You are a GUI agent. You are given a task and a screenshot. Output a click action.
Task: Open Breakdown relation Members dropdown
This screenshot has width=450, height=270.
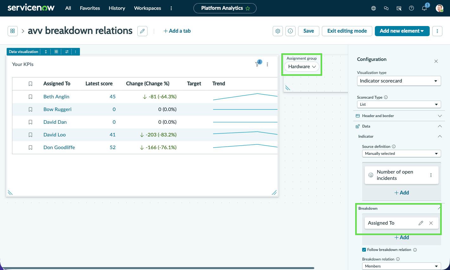[x=401, y=266]
